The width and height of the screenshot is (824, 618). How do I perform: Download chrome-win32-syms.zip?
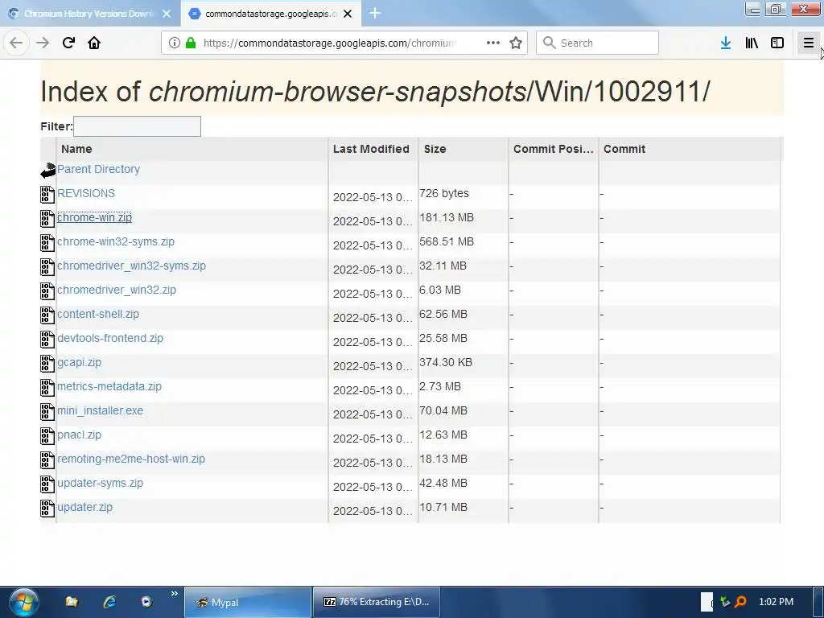pos(116,241)
